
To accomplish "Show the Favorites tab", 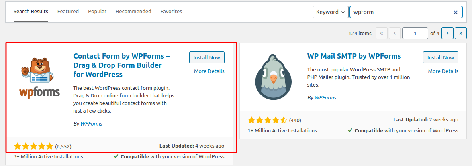I will (x=171, y=12).
